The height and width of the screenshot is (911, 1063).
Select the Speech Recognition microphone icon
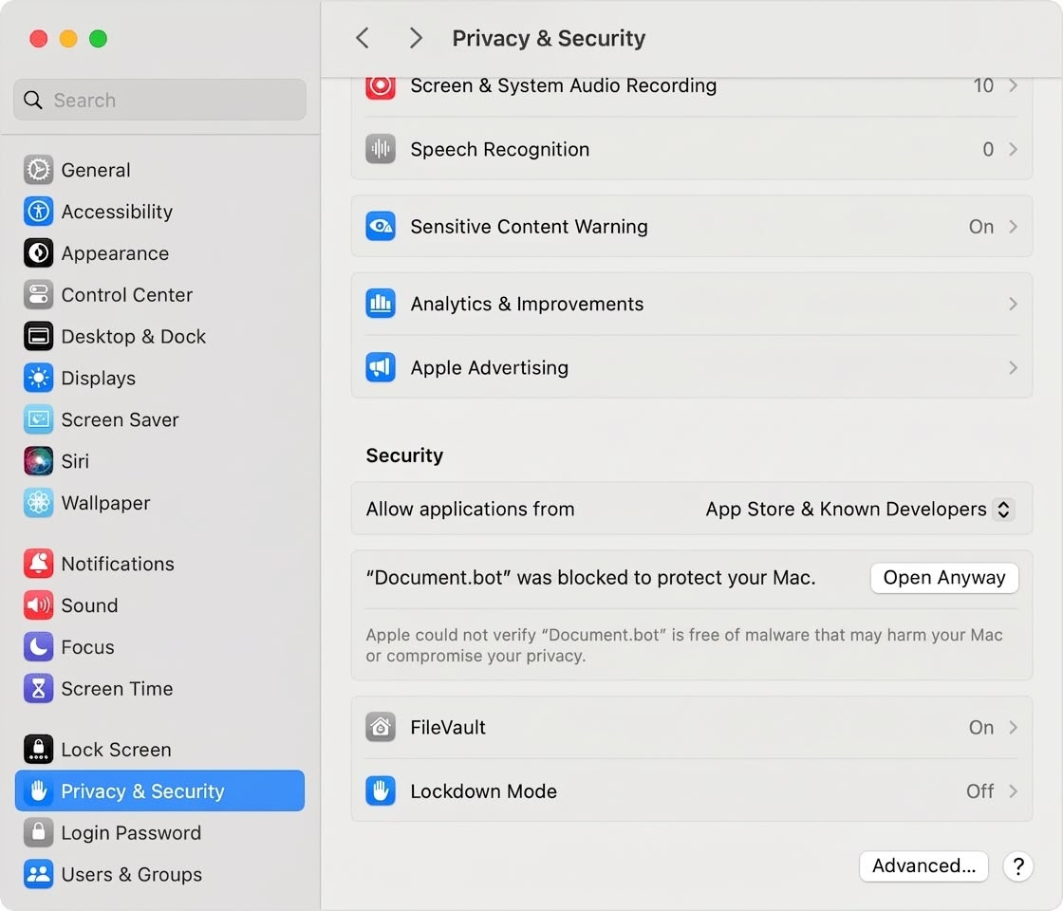click(381, 149)
